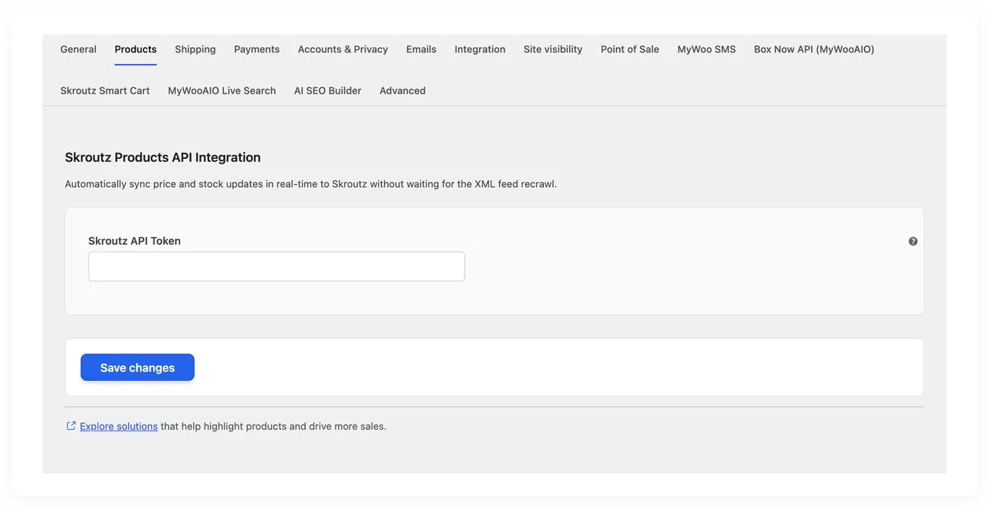Switch to the Integration tab
Viewport: 989px width, 508px height.
[x=480, y=49]
